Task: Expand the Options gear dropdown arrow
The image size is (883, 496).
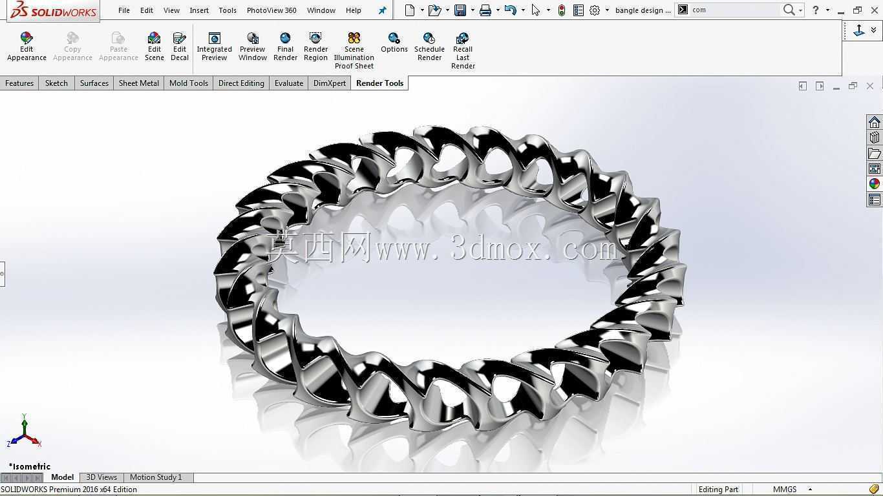Action: [x=607, y=10]
